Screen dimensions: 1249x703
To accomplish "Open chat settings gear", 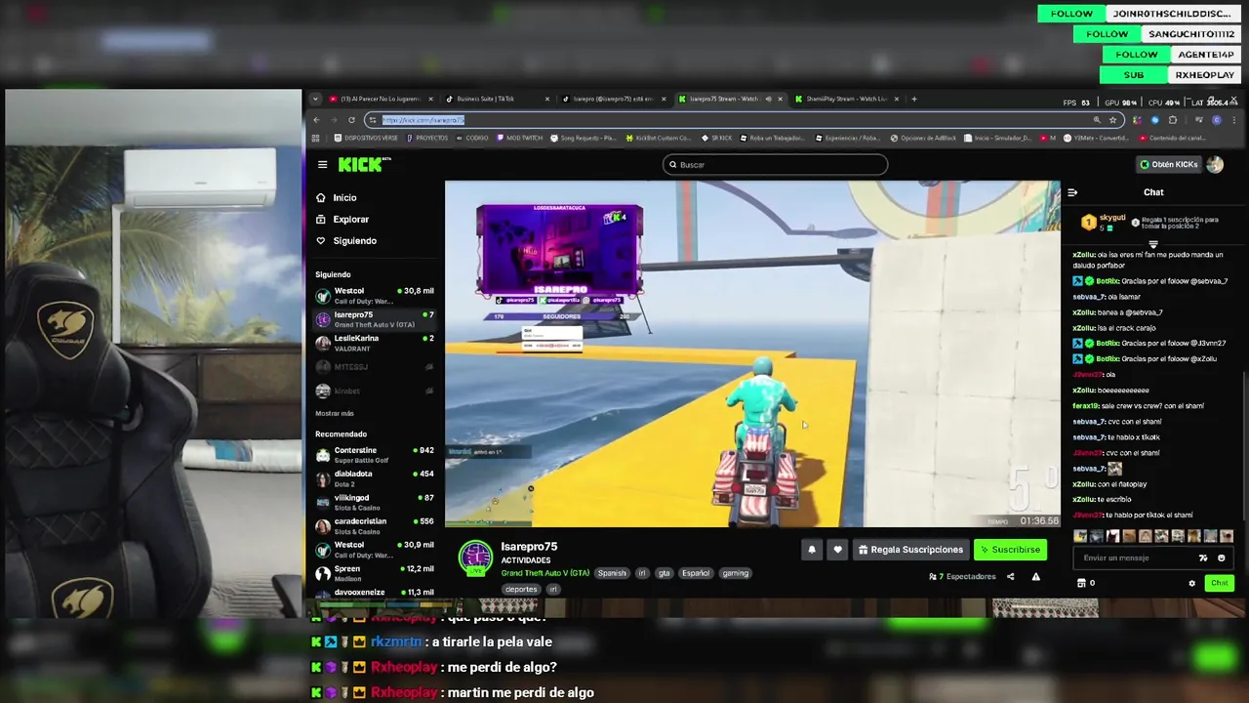I will click(1191, 583).
